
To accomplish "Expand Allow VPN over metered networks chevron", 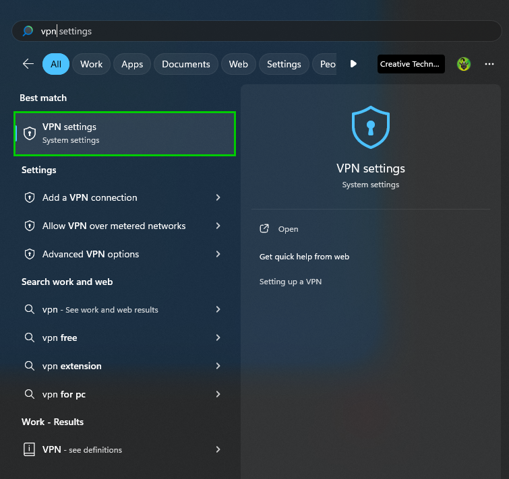I will pos(218,226).
